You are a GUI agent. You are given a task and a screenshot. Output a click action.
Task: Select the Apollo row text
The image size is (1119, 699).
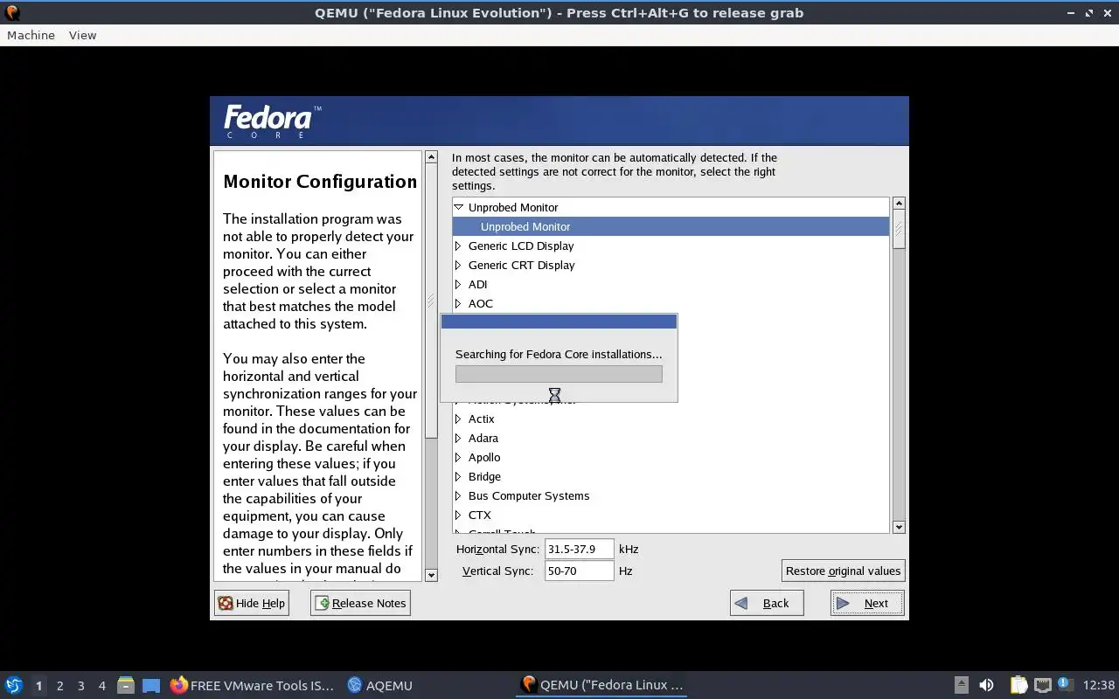pos(484,457)
